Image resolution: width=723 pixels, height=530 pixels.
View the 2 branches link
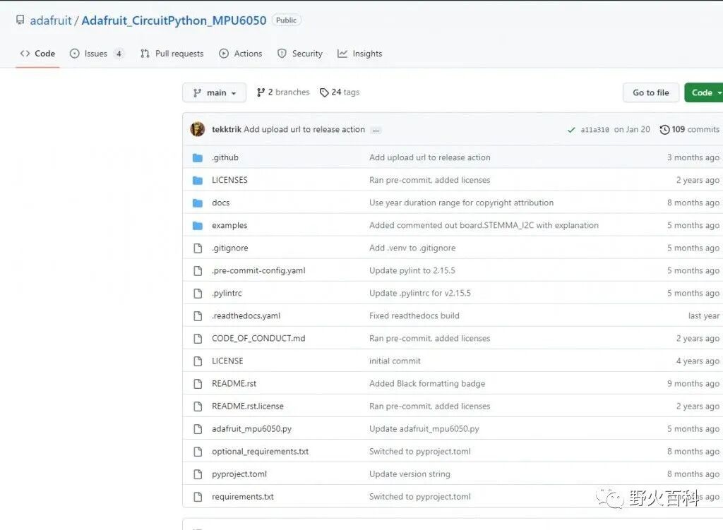[283, 92]
